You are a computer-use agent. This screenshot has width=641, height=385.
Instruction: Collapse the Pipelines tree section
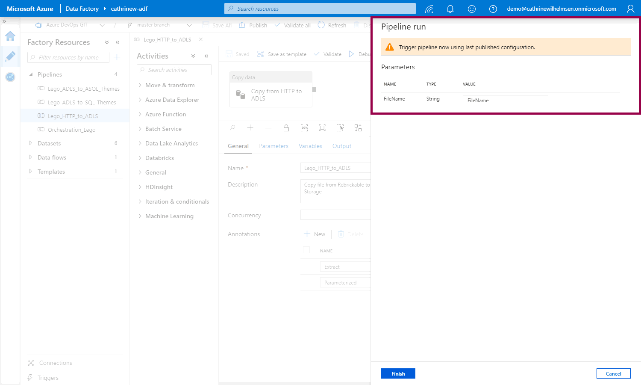pyautogui.click(x=31, y=74)
